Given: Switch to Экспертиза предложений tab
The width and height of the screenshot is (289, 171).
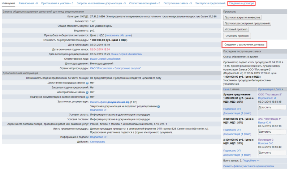Looking at the screenshot, I should tap(211, 3).
